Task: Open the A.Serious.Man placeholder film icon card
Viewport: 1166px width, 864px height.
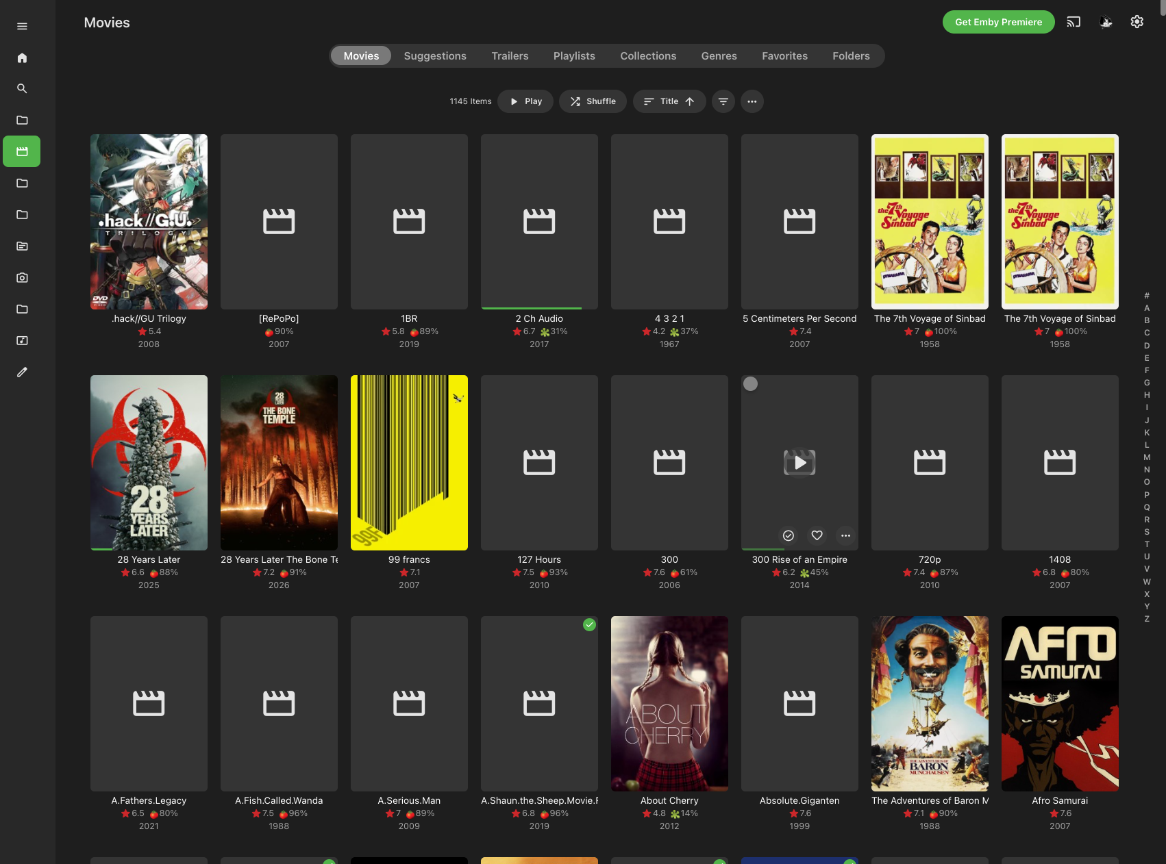Action: [x=409, y=704]
